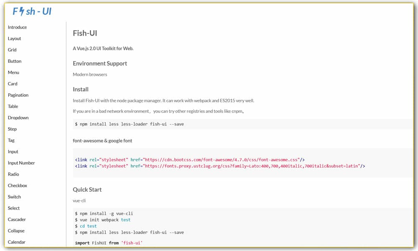Viewport: 418px width, 251px height.
Task: Open the Step component page
Action: (12, 129)
